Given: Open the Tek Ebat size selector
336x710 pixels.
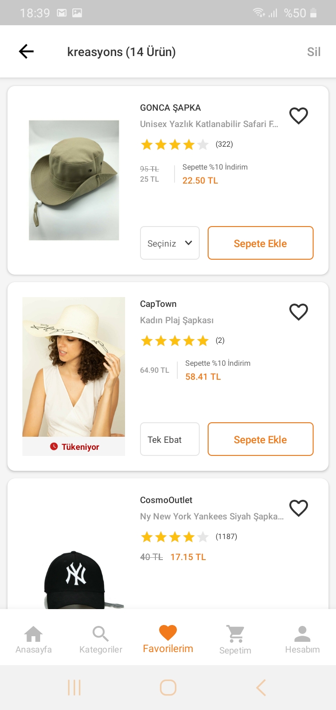Looking at the screenshot, I should (x=170, y=439).
